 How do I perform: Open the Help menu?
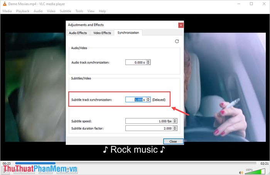click(x=102, y=11)
